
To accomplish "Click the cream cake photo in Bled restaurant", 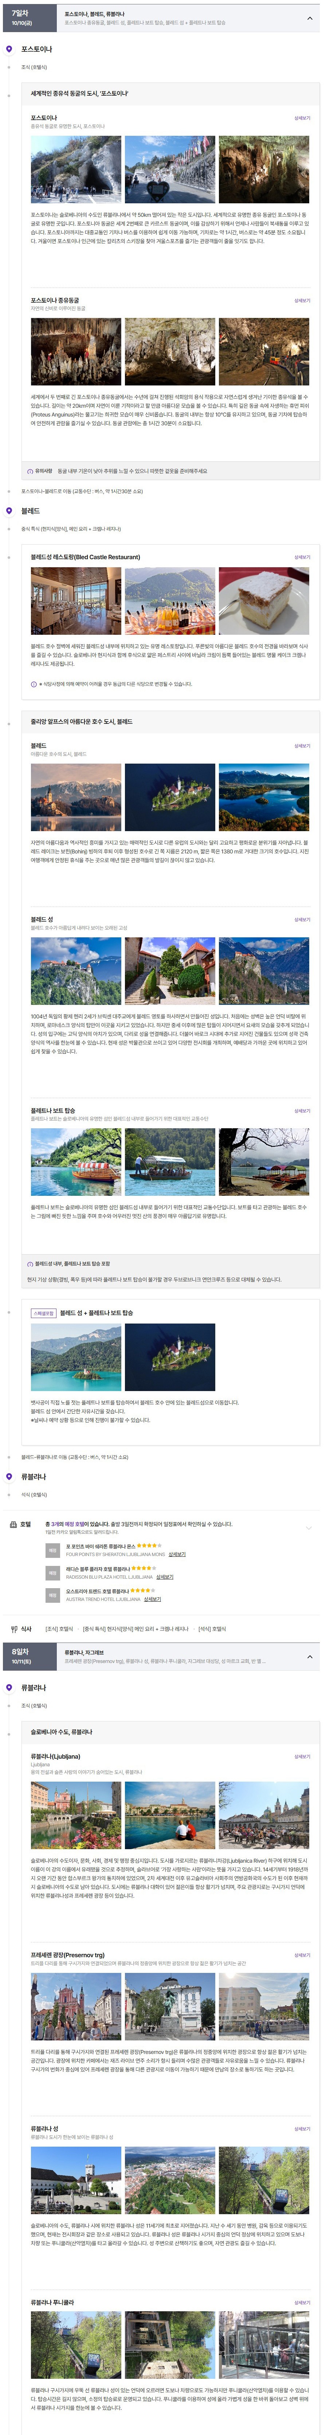I will coord(264,601).
